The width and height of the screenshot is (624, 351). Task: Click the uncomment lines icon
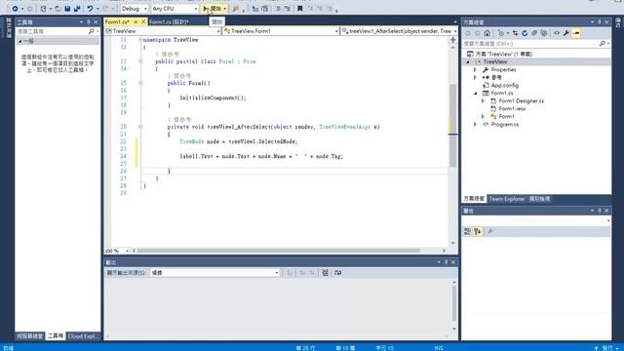(288, 9)
